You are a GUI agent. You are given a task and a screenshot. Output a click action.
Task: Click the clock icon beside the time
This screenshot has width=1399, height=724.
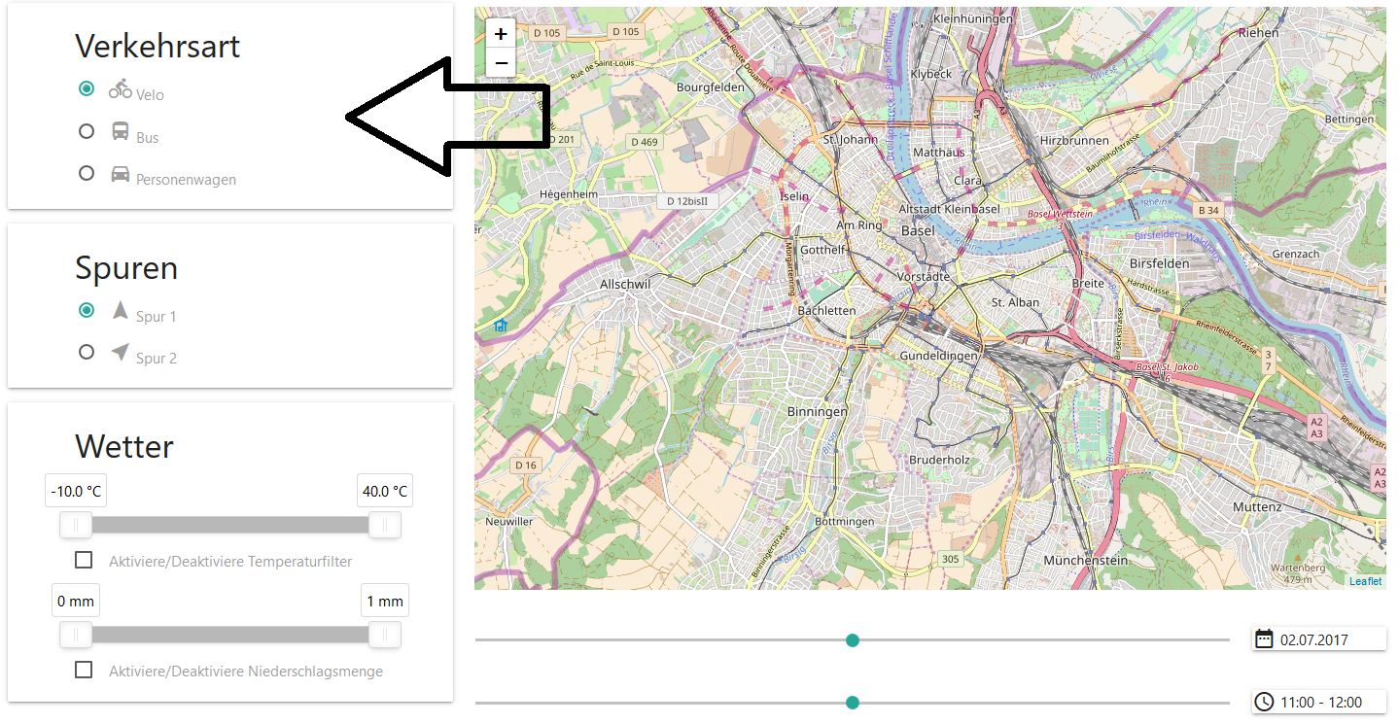click(x=1264, y=702)
